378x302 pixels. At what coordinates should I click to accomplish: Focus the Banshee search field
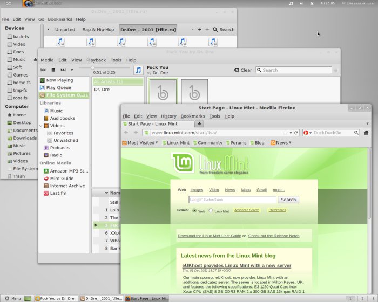[x=294, y=70]
